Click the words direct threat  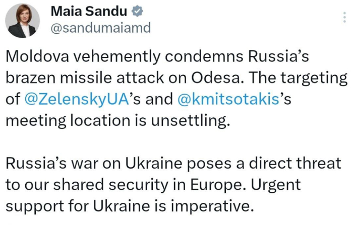tap(295, 163)
